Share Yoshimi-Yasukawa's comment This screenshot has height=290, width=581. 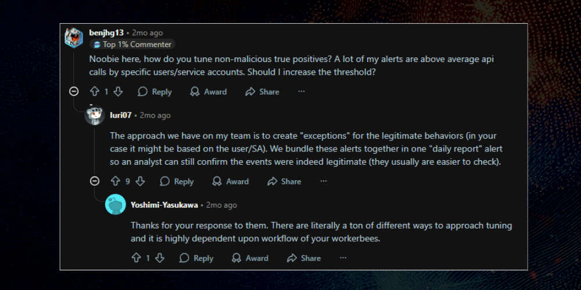click(x=303, y=258)
